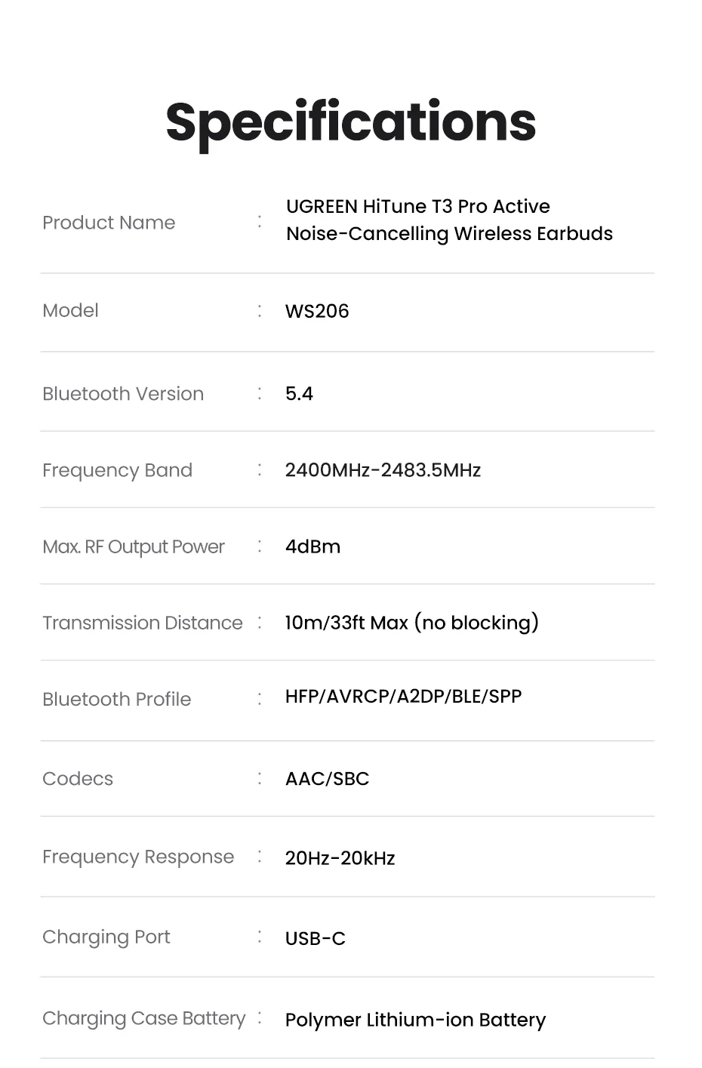Select the 20Hz-20kHz frequency response value
This screenshot has width=702, height=1068.
point(340,858)
